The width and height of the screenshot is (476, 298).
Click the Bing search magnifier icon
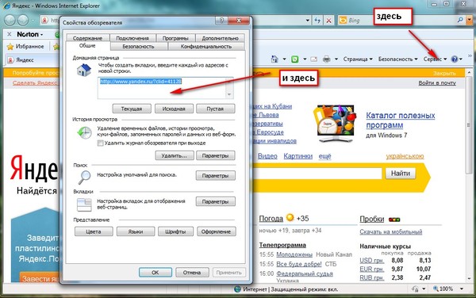click(460, 20)
